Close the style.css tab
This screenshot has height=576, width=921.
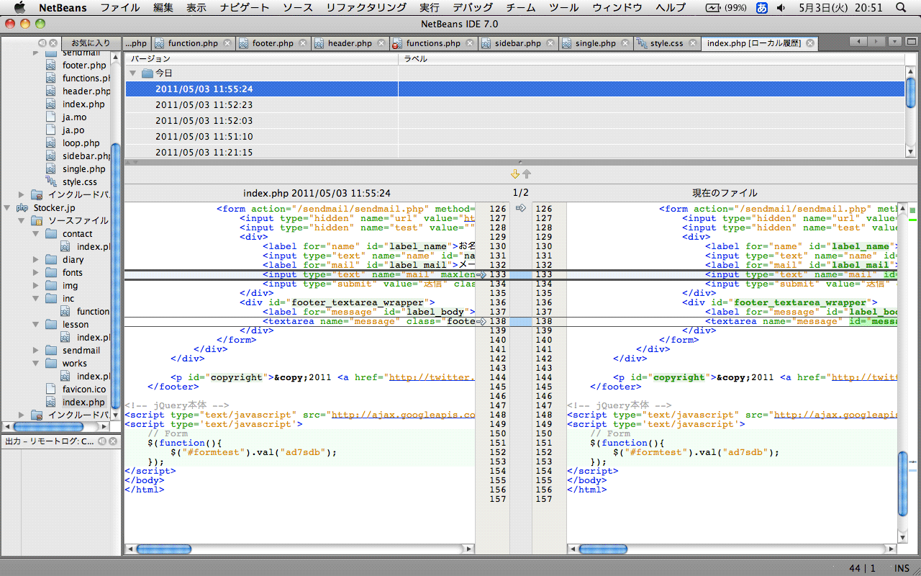(x=692, y=43)
